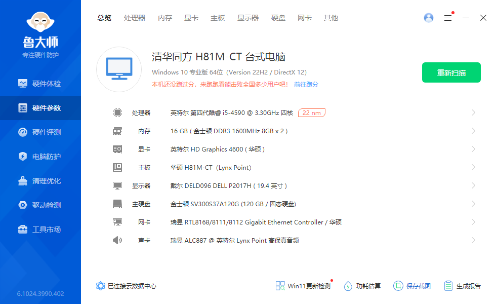The image size is (496, 304).
Task: Expand the 处理器 row chevron
Action: tap(474, 112)
